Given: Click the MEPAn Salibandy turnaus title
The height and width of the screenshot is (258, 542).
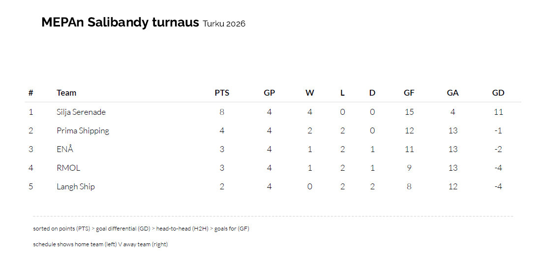Looking at the screenshot, I should (120, 23).
